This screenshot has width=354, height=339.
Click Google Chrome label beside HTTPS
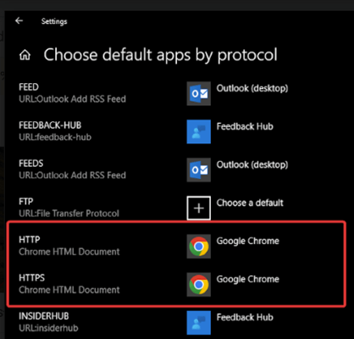coord(248,280)
